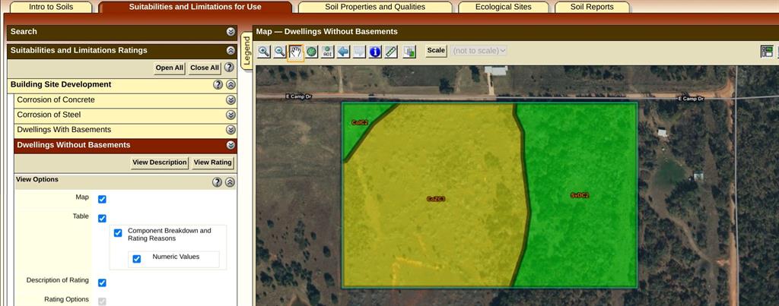Click the Open All button

pyautogui.click(x=170, y=68)
